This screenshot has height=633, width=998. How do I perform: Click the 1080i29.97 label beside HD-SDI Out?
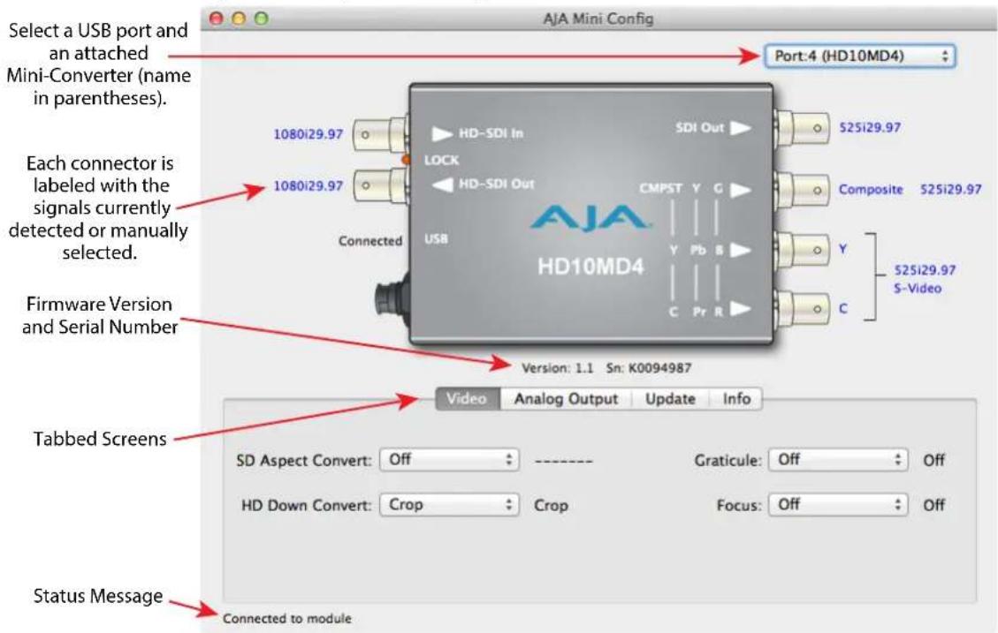pos(308,185)
